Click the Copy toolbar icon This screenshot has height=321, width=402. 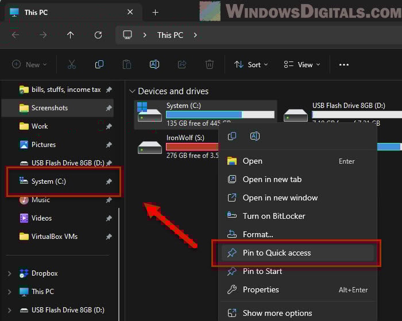click(x=99, y=65)
